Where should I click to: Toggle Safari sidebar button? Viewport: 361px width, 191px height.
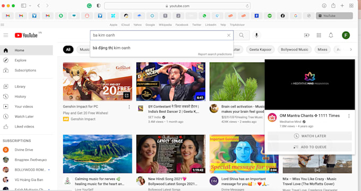pos(23,6)
